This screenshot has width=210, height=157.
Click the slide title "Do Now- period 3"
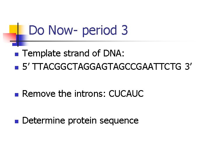click(78, 30)
